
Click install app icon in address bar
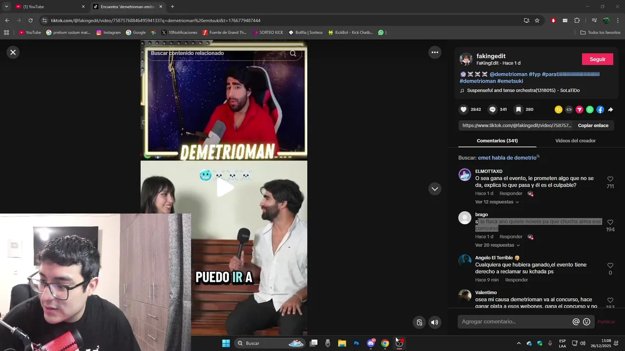click(x=526, y=20)
